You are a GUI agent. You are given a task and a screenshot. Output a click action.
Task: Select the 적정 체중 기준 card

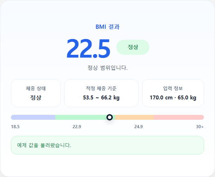click(x=101, y=93)
